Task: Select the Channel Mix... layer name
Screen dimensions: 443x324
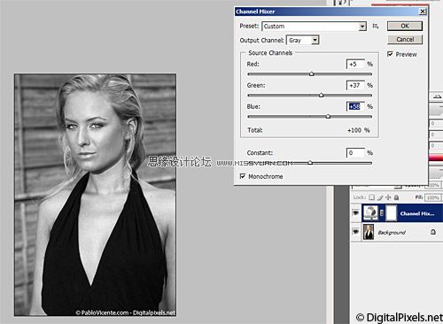Action: [417, 213]
